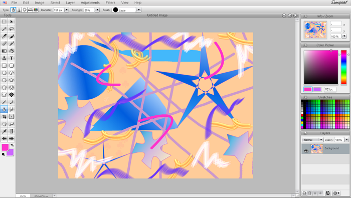Open the Brush Circle dropdown
The width and height of the screenshot is (351, 198).
[139, 10]
